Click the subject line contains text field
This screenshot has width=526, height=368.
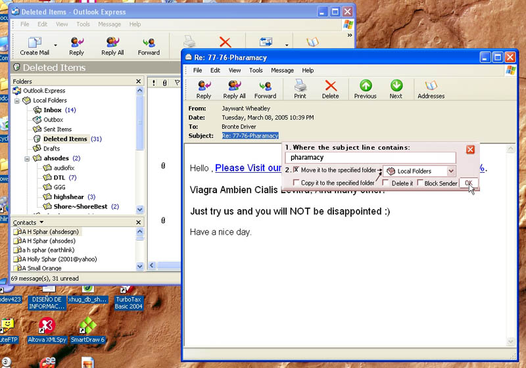point(370,158)
